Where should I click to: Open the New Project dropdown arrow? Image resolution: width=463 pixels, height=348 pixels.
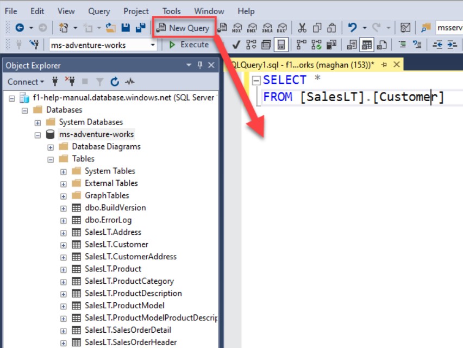click(x=76, y=28)
